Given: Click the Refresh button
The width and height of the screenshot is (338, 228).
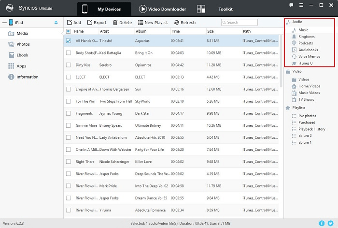Looking at the screenshot, I should point(185,23).
